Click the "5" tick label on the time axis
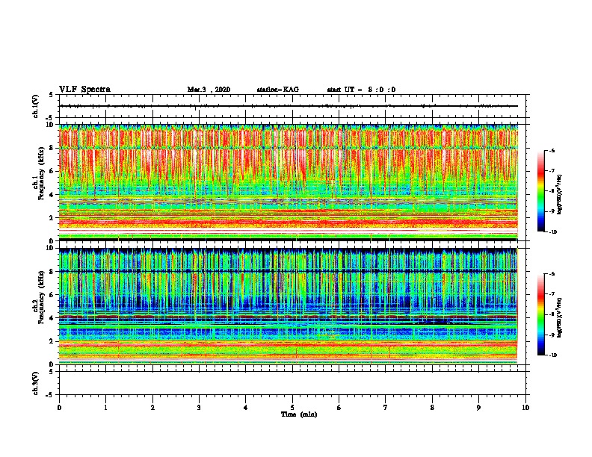Viewport: 592px width, 457px height. tap(292, 407)
